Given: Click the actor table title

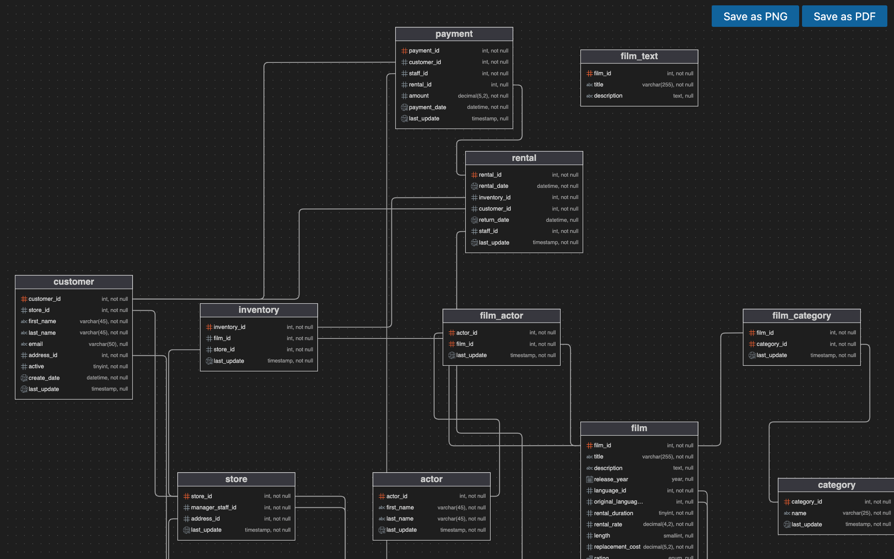Looking at the screenshot, I should click(431, 479).
